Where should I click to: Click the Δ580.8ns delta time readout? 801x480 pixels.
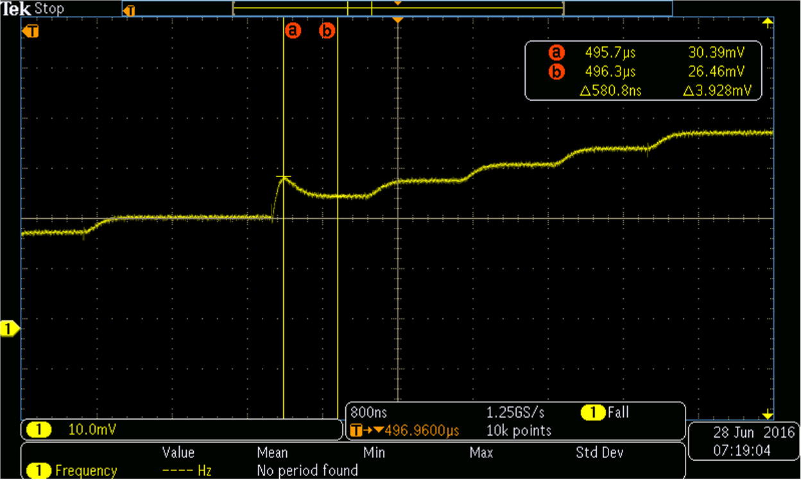tap(610, 91)
